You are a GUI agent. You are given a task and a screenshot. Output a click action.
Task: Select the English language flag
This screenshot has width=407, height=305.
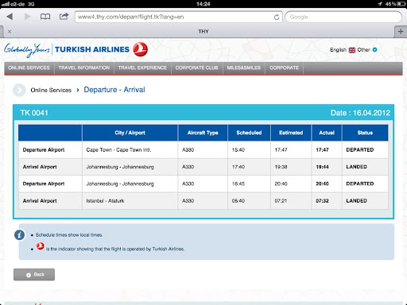(352, 50)
